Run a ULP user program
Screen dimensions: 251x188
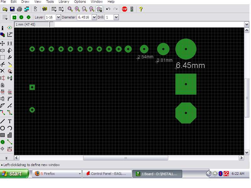point(61,9)
